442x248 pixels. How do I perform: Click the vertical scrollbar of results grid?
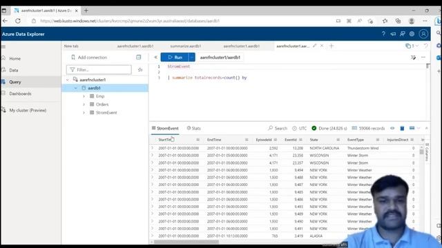click(421, 152)
